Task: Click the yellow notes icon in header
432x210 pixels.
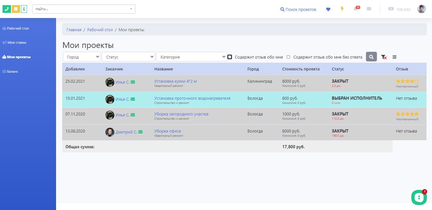Action: 16,9
